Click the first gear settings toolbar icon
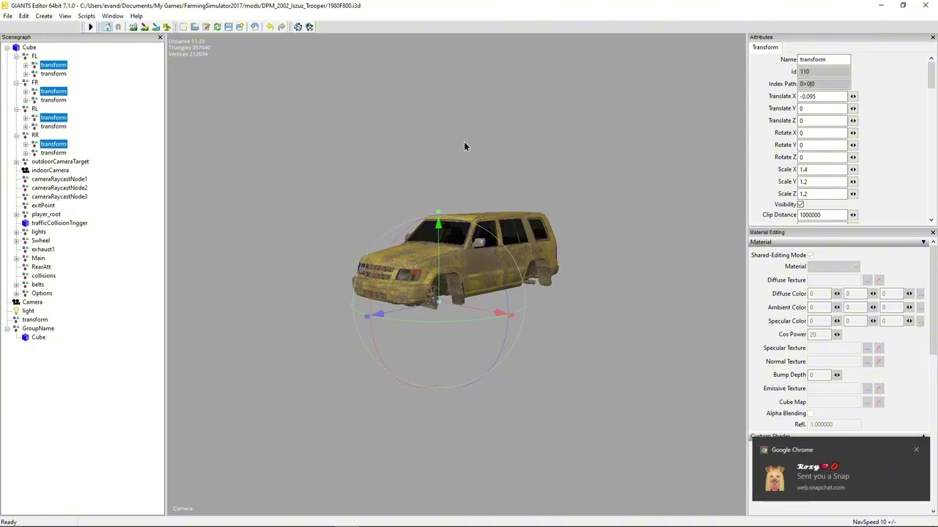Screen dimensions: 938x527 point(298,27)
